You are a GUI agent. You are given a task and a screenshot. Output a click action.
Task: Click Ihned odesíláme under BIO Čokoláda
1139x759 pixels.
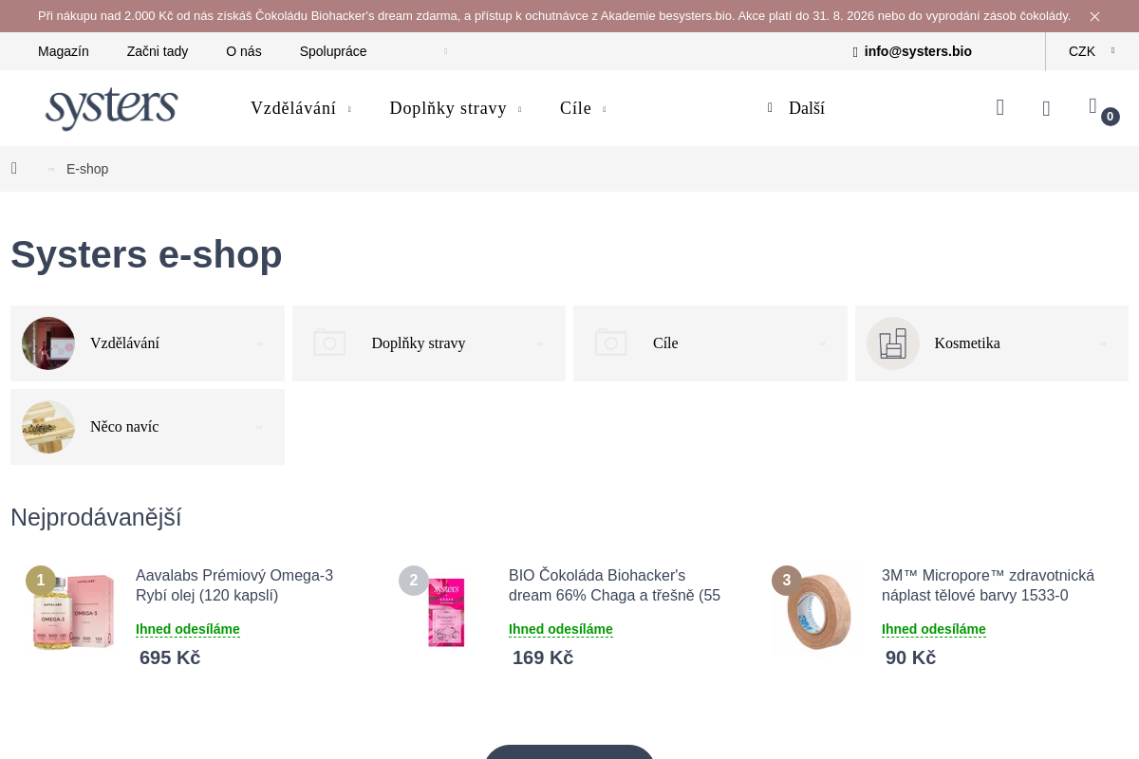click(561, 629)
